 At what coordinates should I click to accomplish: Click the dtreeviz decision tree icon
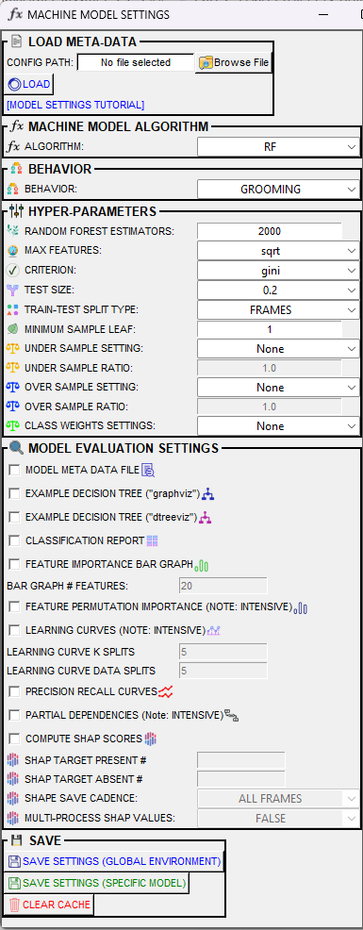(x=206, y=517)
